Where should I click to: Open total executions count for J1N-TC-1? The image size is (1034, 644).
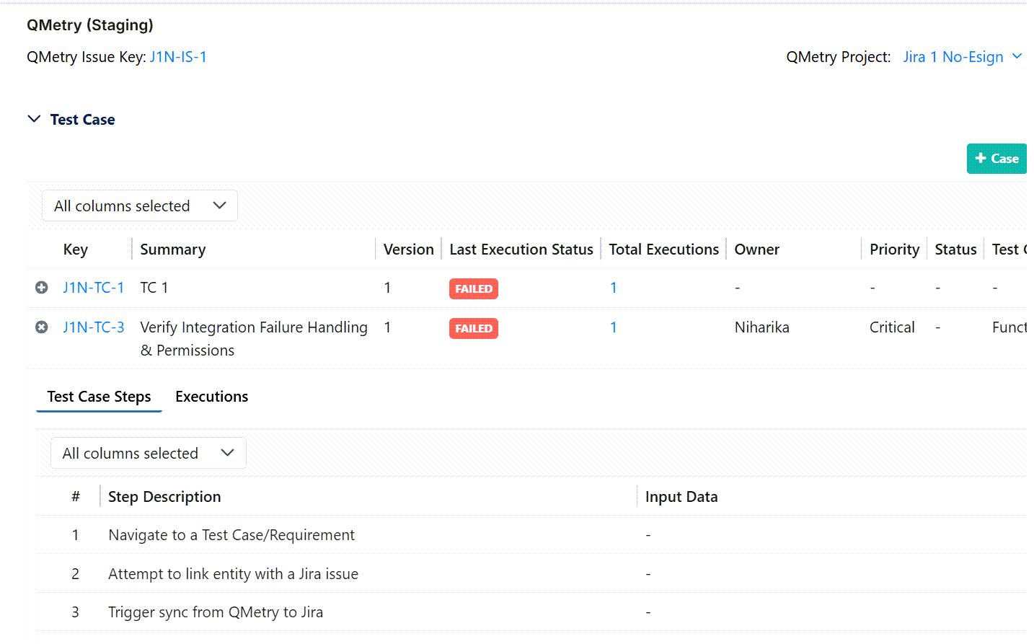point(613,288)
